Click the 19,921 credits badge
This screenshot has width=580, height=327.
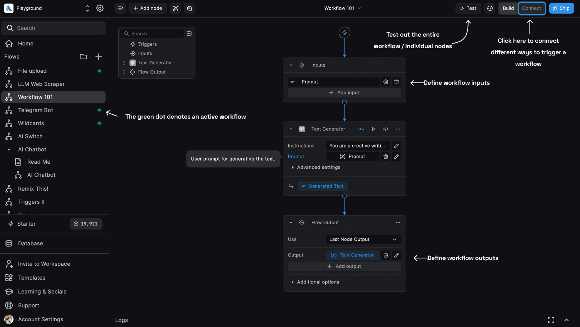click(86, 224)
